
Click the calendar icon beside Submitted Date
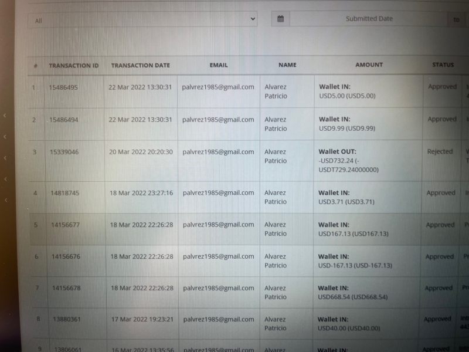281,19
